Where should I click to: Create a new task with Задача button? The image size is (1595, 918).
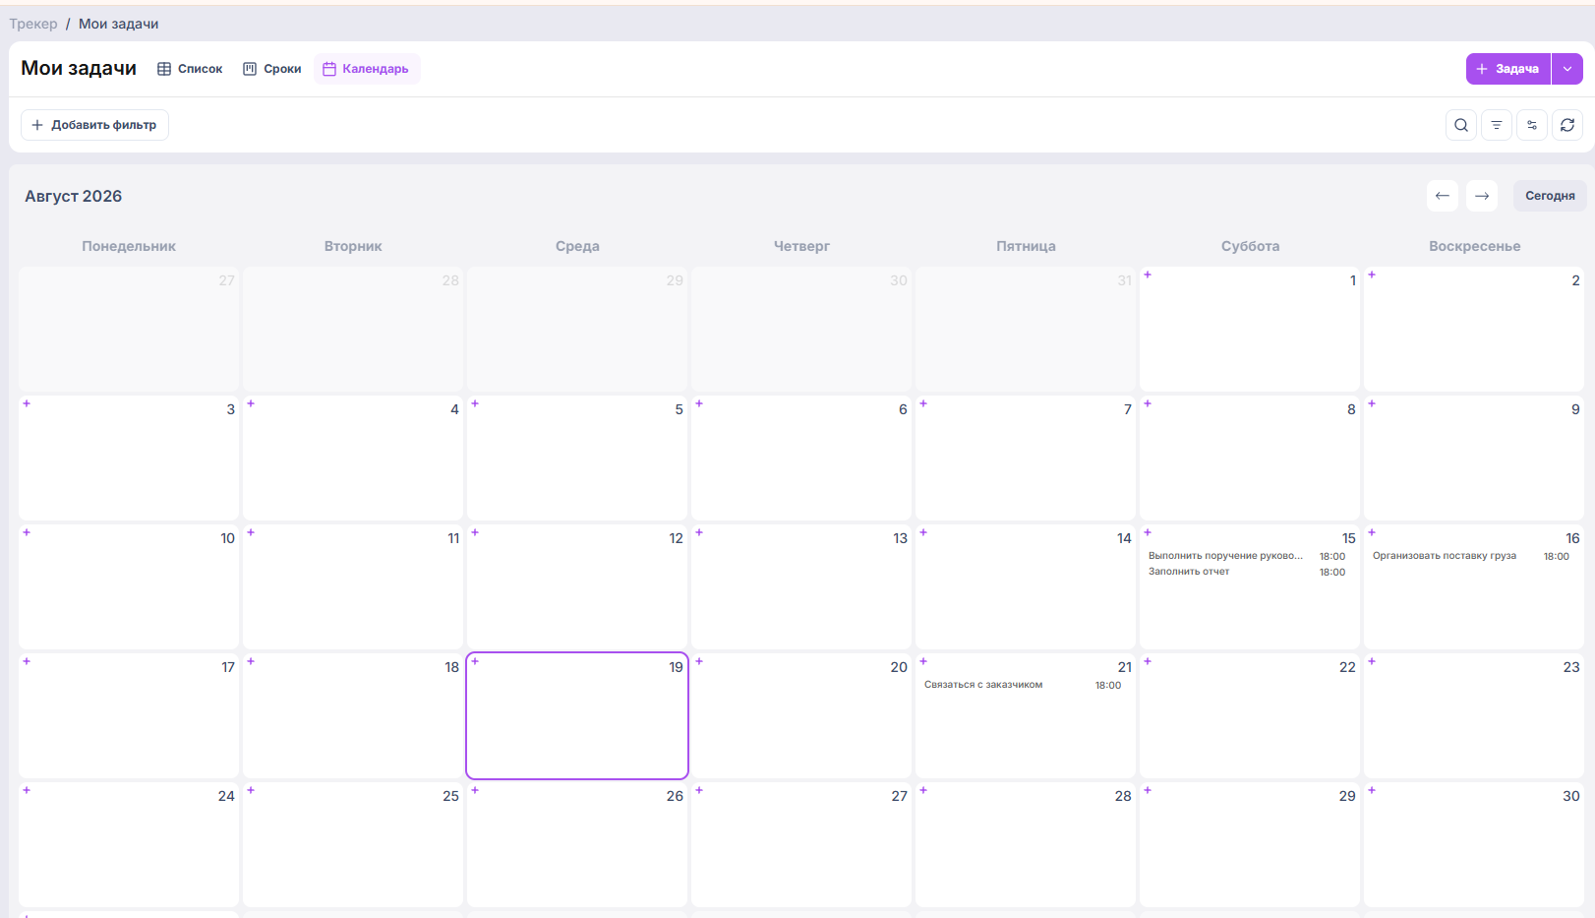[x=1508, y=69]
